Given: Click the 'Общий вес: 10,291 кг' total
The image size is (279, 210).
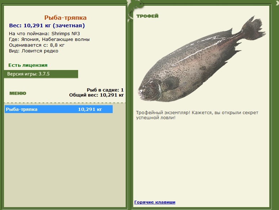Looking at the screenshot, I should [x=96, y=95].
